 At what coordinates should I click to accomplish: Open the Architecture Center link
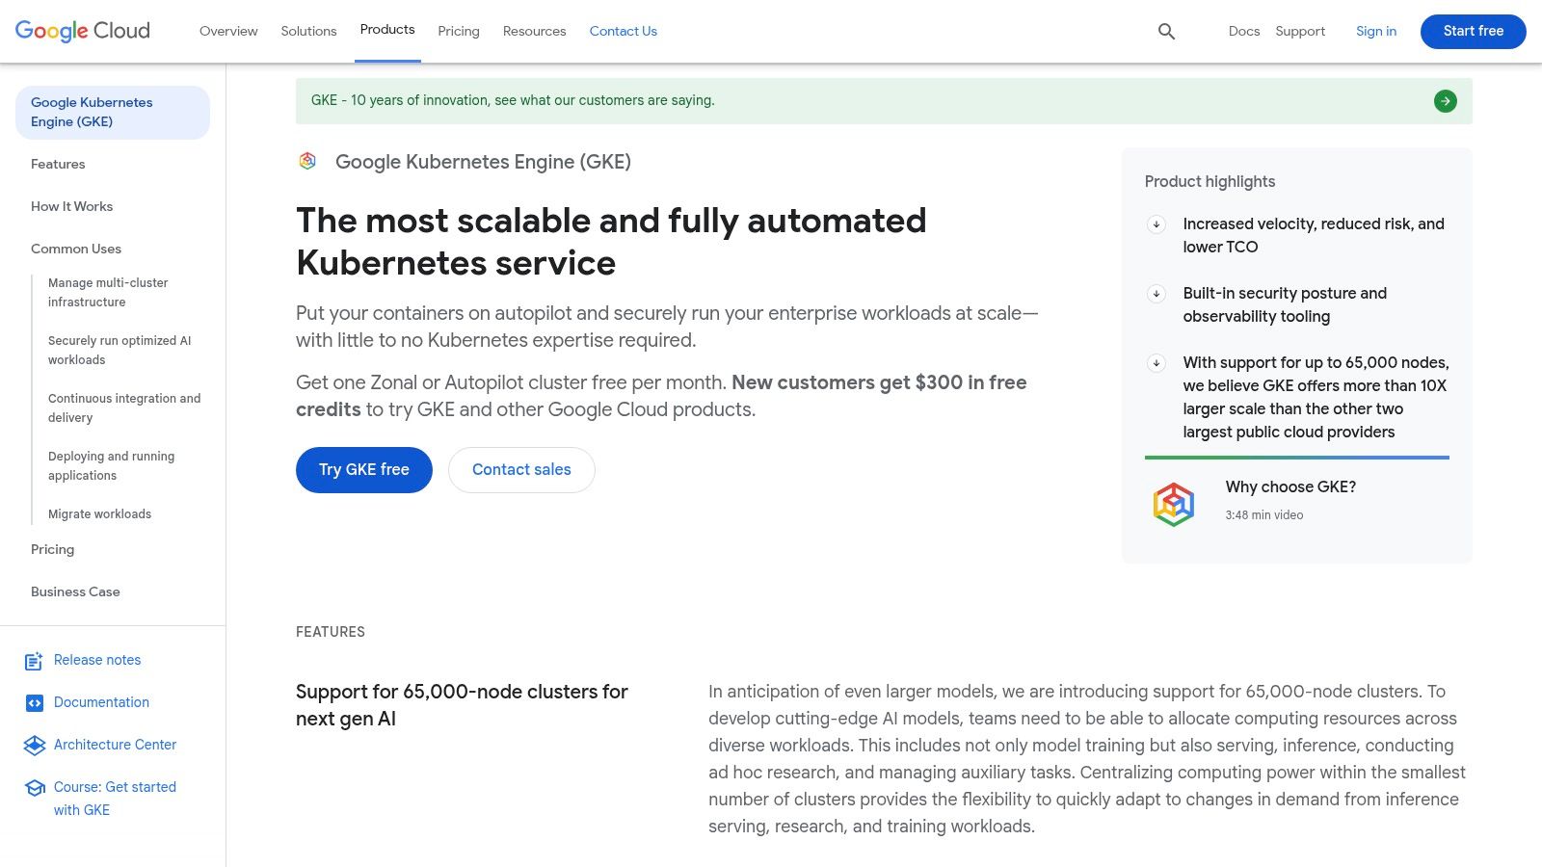tap(115, 745)
